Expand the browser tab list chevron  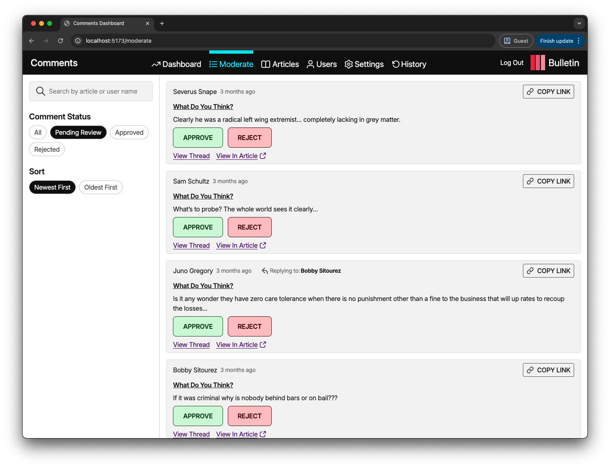coord(579,23)
